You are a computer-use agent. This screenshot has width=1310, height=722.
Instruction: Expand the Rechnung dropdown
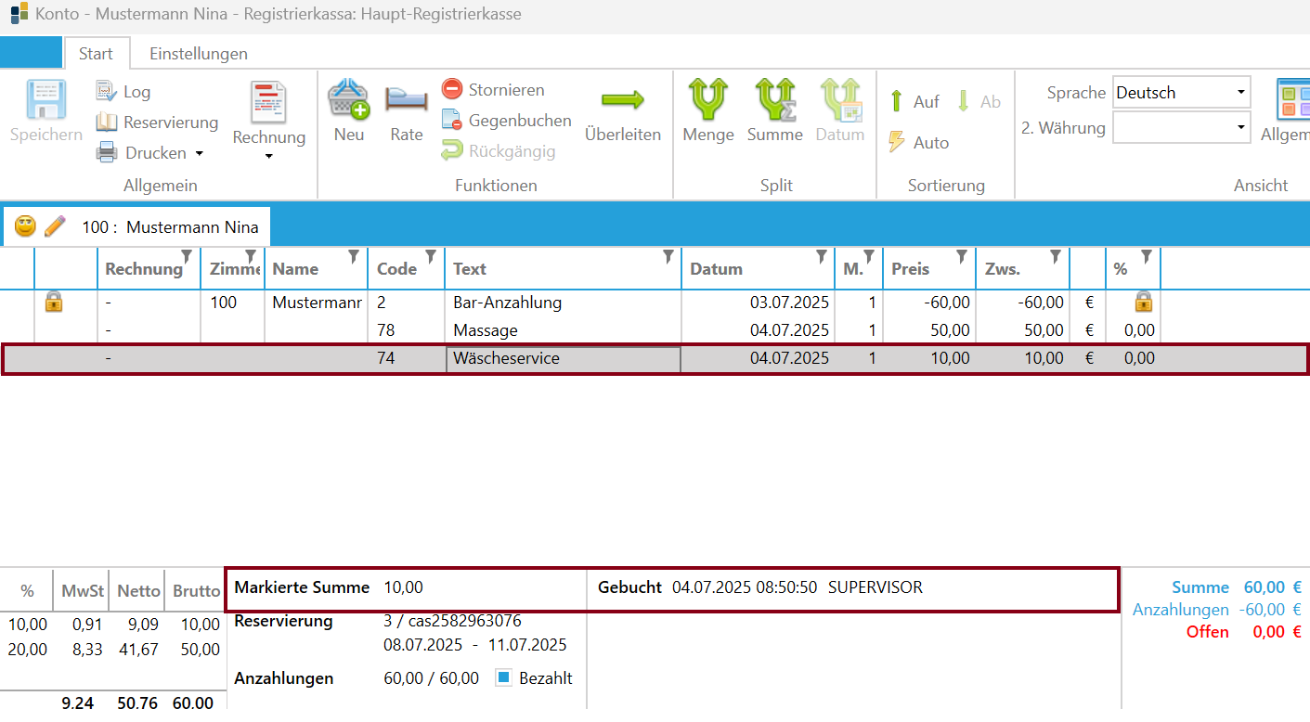click(269, 157)
